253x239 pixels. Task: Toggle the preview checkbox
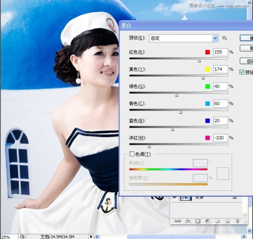242,72
